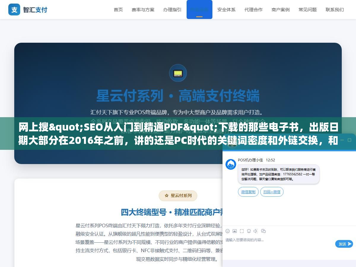The height and width of the screenshot is (267, 356).
Task: Click the overlay banner text about SEO从入门到精通PDF
Action: click(178, 134)
